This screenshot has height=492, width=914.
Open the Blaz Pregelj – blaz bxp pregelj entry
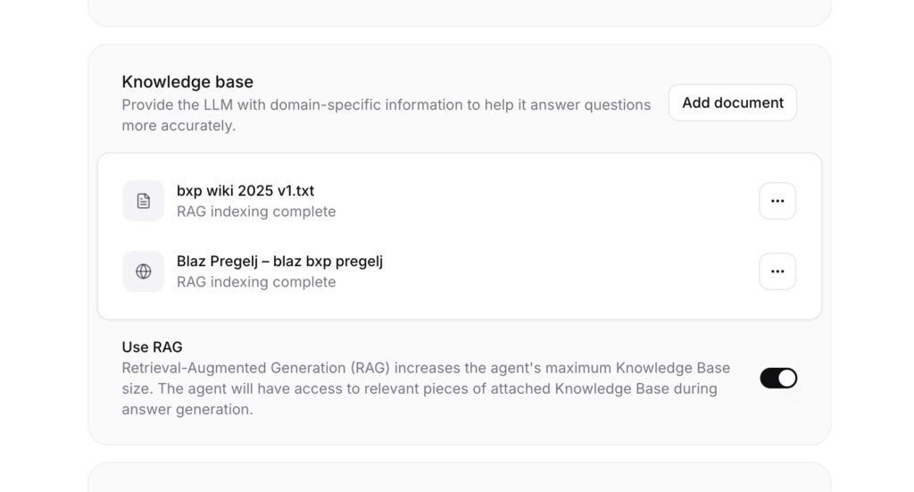coord(279,261)
